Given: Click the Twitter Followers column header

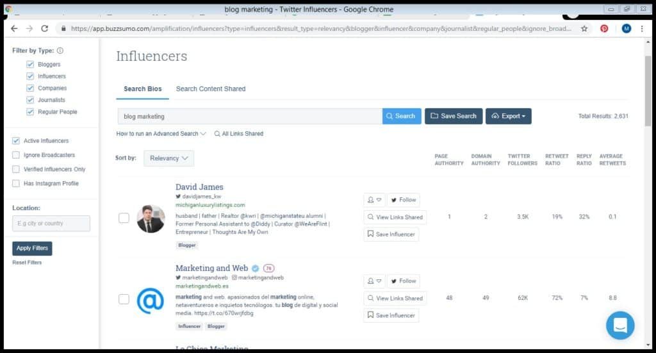Looking at the screenshot, I should coord(522,160).
